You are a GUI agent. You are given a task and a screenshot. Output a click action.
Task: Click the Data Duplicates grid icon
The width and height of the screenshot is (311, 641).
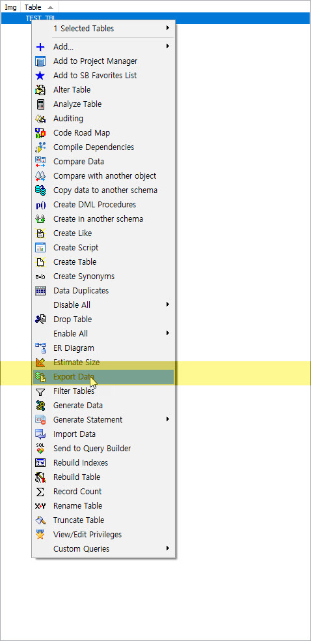(x=40, y=291)
